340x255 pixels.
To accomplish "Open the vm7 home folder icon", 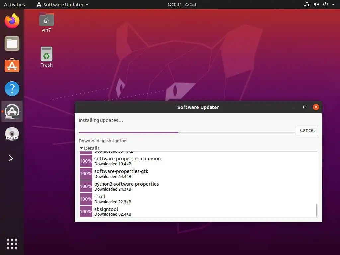I will pyautogui.click(x=46, y=23).
